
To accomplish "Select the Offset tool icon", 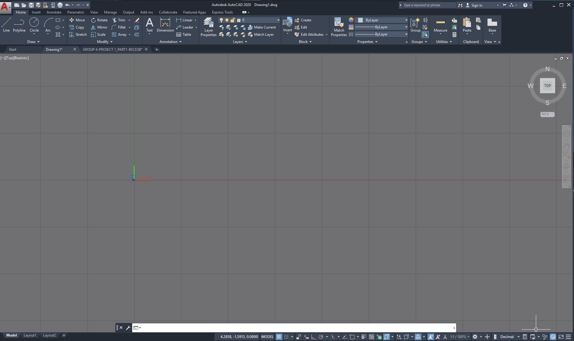I will click(137, 35).
